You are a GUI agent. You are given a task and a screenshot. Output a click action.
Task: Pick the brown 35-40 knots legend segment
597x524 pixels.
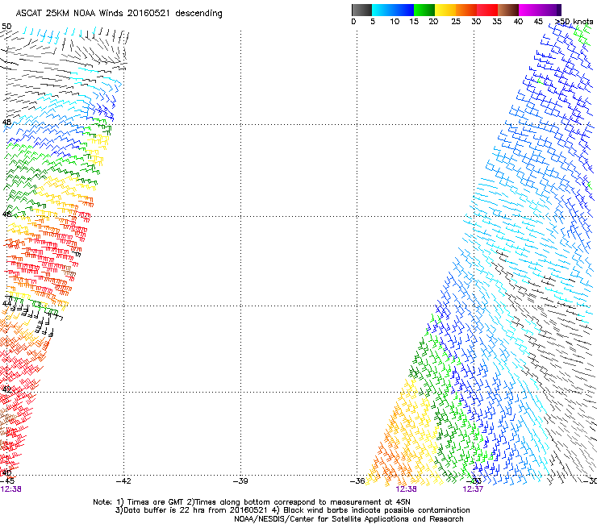(x=508, y=10)
